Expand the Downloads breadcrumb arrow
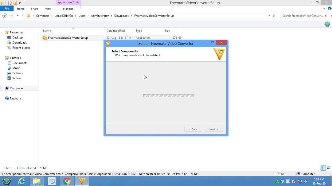Screen dimensions: 332x186 tap(132, 16)
